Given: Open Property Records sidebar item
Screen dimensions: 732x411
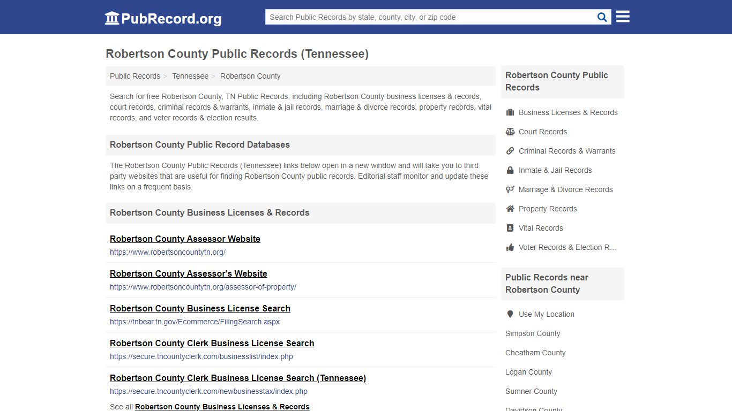Looking at the screenshot, I should pyautogui.click(x=548, y=209).
